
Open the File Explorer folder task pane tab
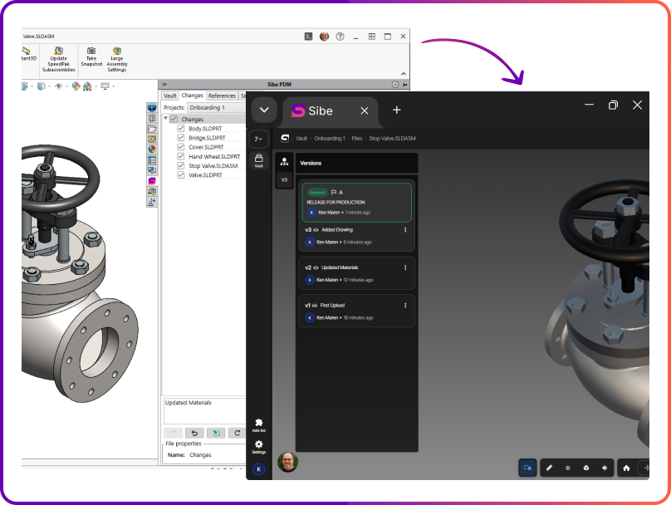[152, 129]
